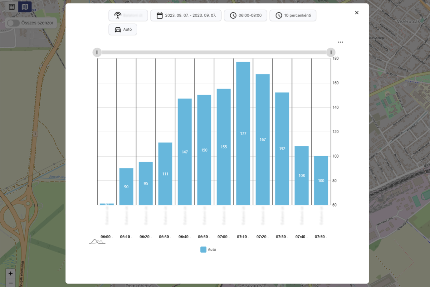Select the bar with value 152

click(282, 149)
